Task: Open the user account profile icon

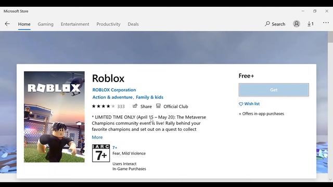Action: 297,24
